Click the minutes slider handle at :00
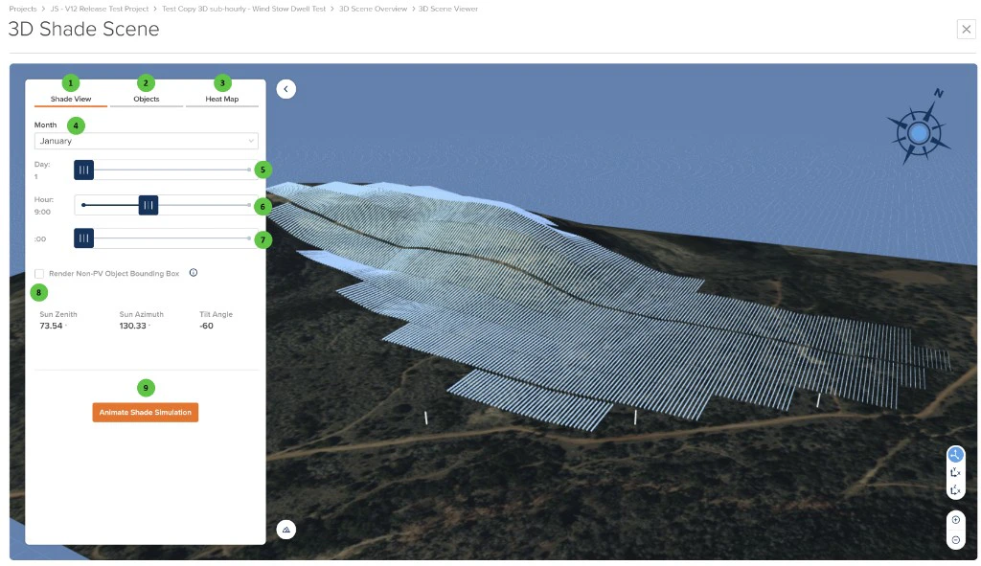This screenshot has height=566, width=981. click(84, 238)
